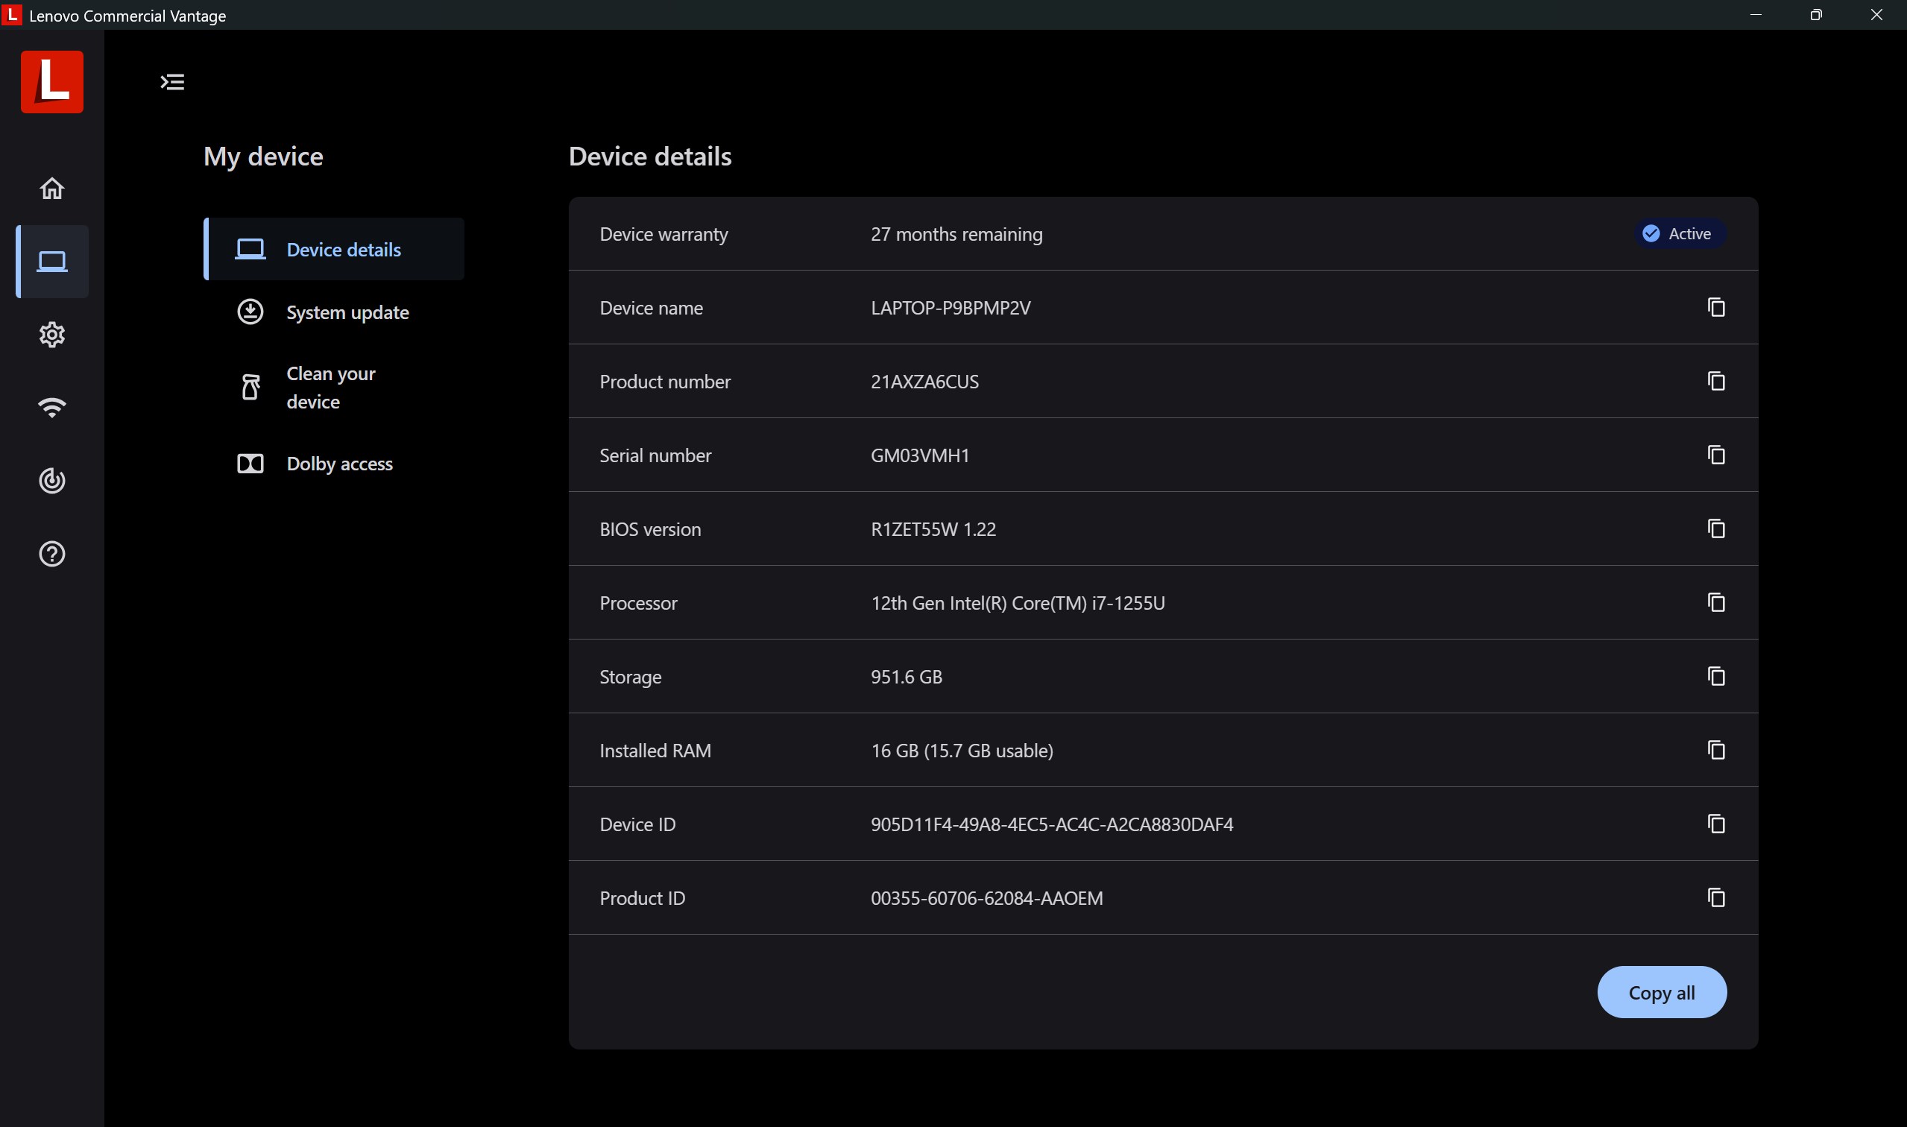Open the Help question mark icon
This screenshot has width=1907, height=1127.
click(x=51, y=554)
